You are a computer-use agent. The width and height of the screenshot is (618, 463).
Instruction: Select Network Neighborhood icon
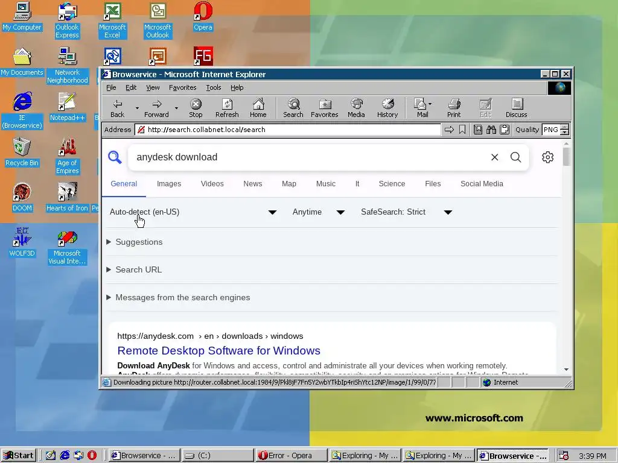pyautogui.click(x=68, y=65)
